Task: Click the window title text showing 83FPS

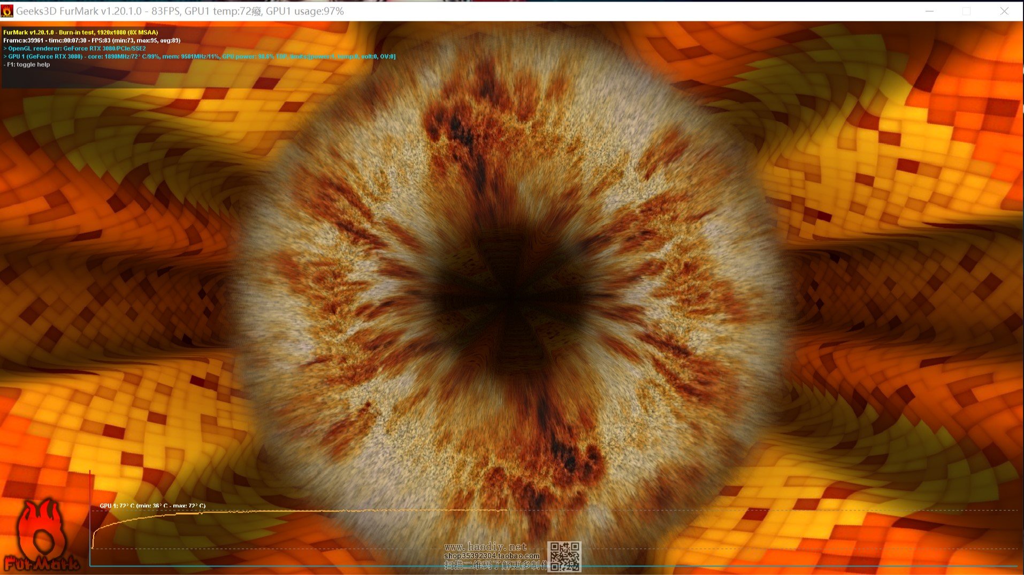Action: 180,11
